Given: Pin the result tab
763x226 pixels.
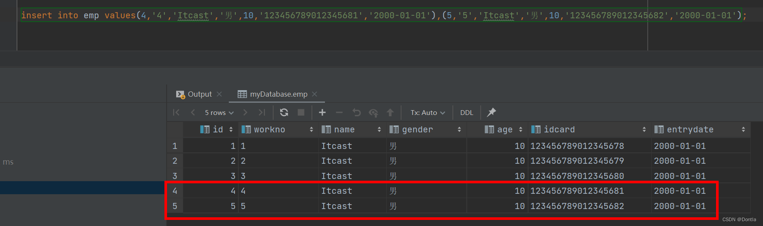Looking at the screenshot, I should [491, 112].
